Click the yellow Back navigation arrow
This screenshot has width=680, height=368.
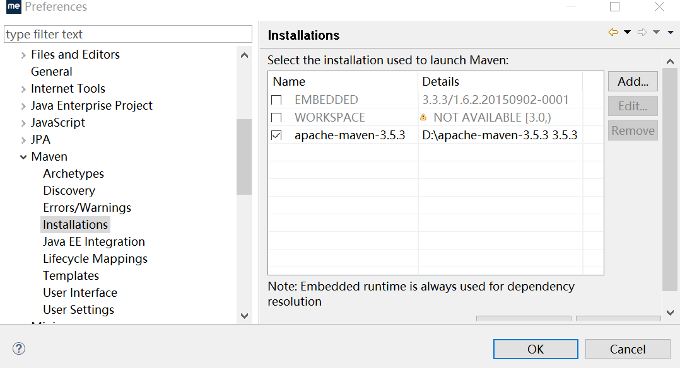(x=613, y=32)
